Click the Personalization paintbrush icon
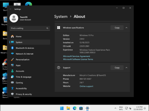This screenshot has width=149, height=111. point(13,59)
